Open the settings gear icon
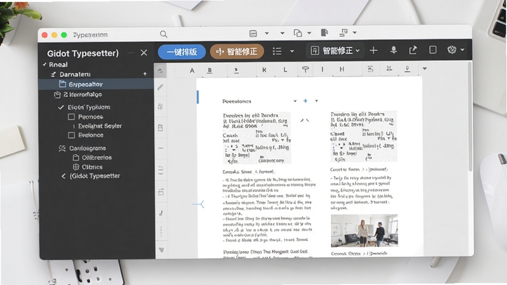The image size is (507, 285). pyautogui.click(x=452, y=49)
